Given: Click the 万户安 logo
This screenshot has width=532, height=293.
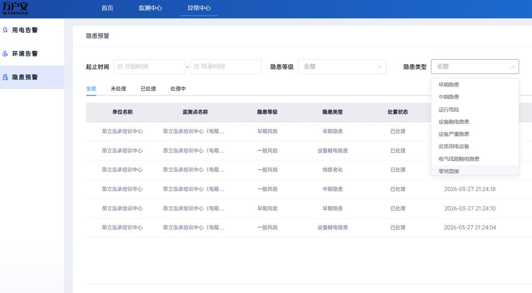Looking at the screenshot, I should pyautogui.click(x=15, y=8).
